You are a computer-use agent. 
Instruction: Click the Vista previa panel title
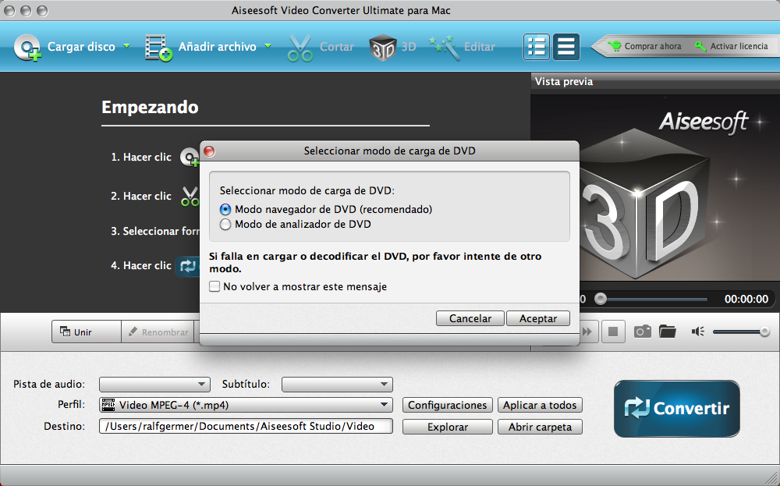(x=564, y=82)
